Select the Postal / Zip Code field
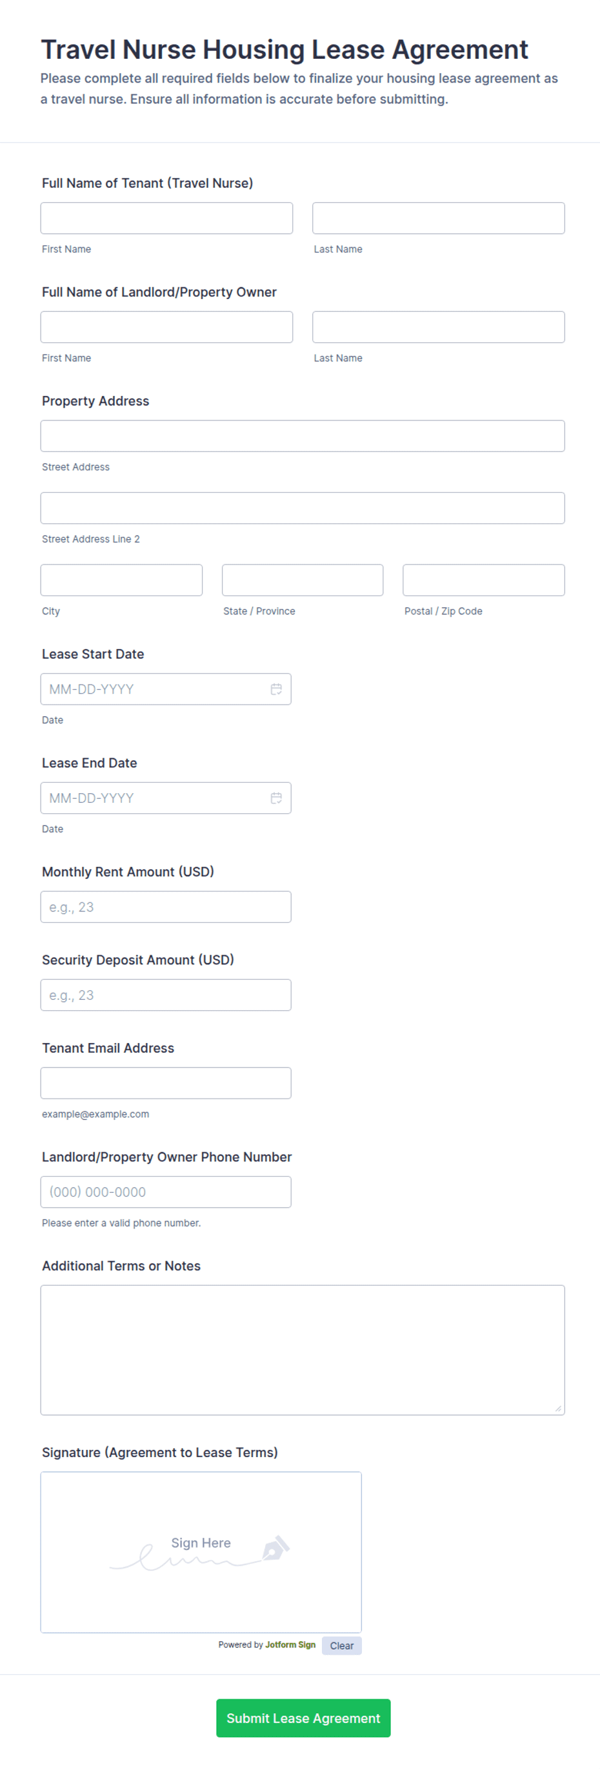Viewport: 600px width, 1769px height. [x=483, y=580]
